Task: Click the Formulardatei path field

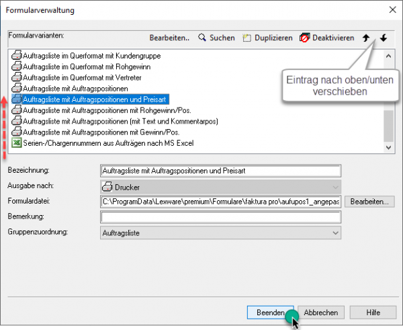Action: pyautogui.click(x=220, y=202)
